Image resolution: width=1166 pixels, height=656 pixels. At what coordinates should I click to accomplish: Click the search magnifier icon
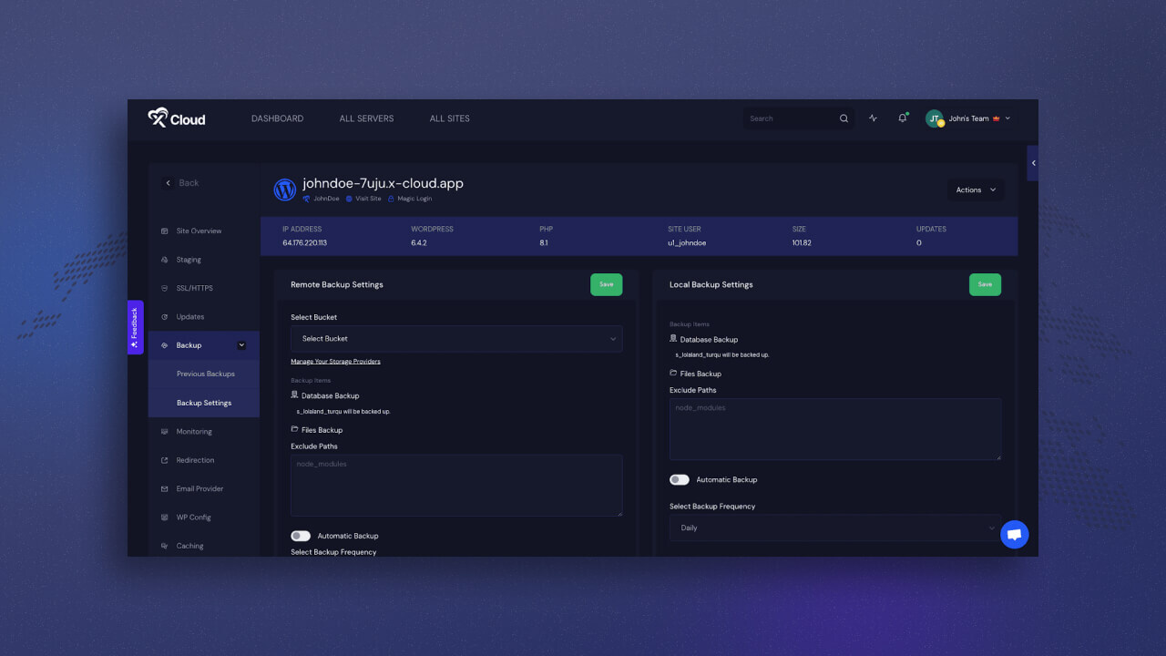(x=844, y=118)
